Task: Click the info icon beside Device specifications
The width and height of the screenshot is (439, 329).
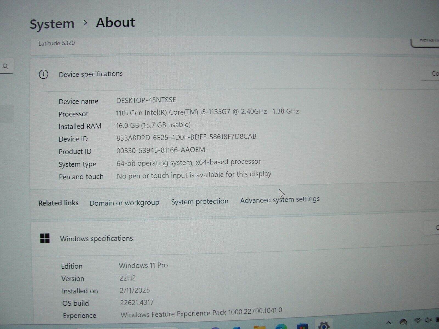Action: point(43,74)
